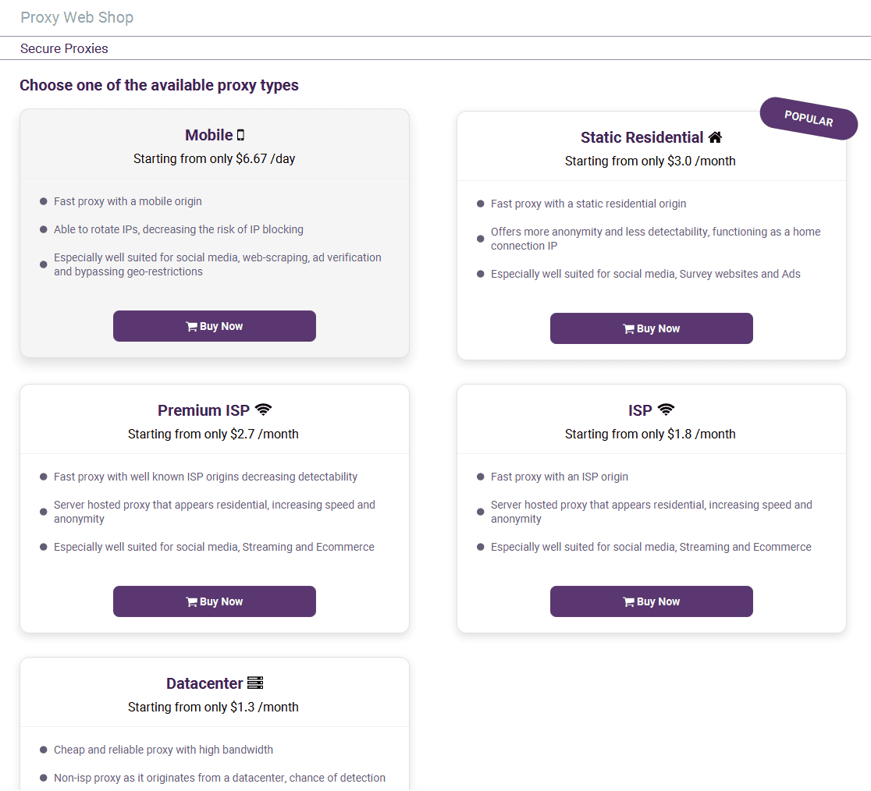Click the cart icon in Mobile's Buy Now button

point(191,327)
